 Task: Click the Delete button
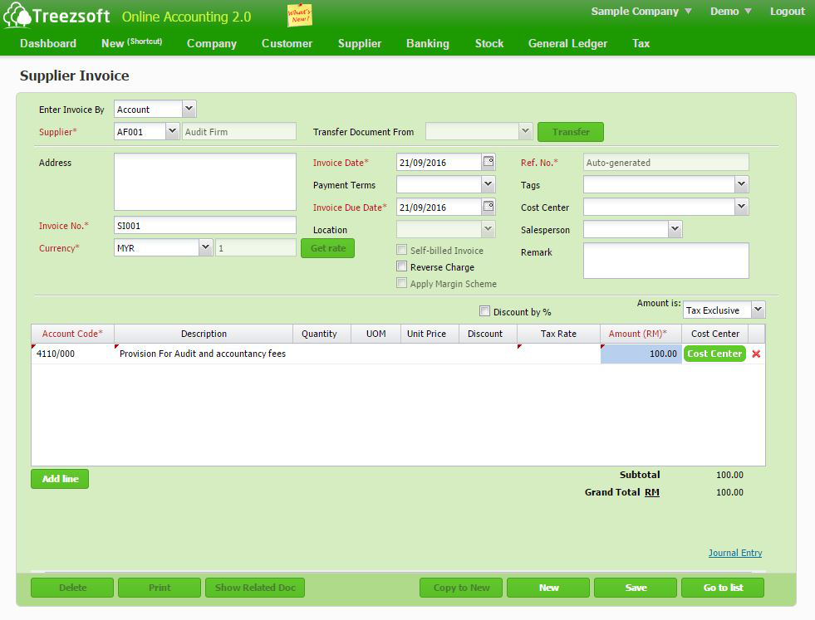72,588
